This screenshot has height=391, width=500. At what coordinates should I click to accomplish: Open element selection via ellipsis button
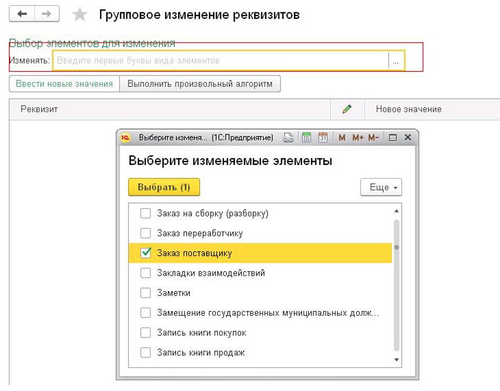click(396, 61)
